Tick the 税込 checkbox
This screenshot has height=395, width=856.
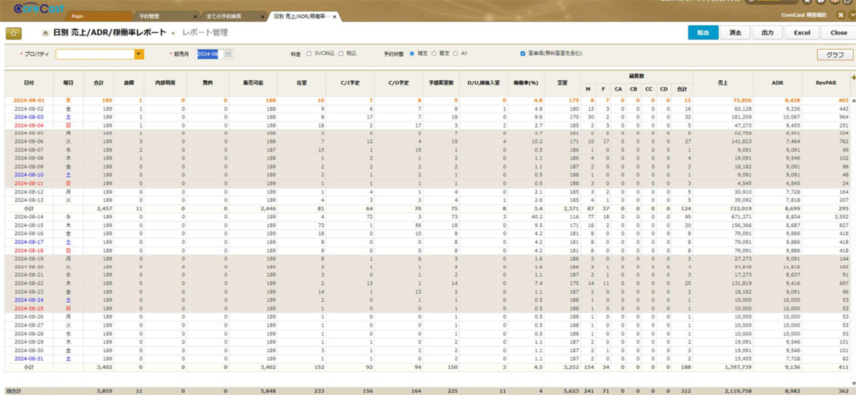pyautogui.click(x=341, y=53)
